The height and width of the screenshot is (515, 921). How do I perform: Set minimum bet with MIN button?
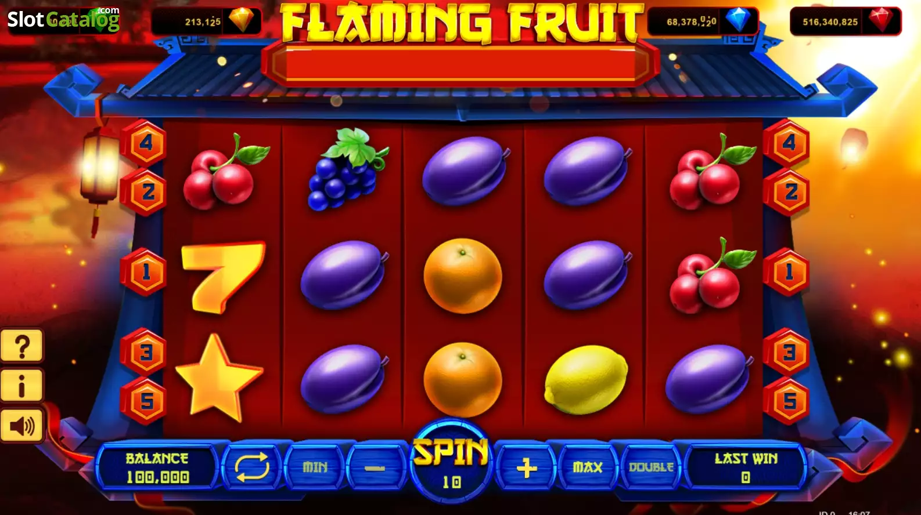click(x=315, y=467)
